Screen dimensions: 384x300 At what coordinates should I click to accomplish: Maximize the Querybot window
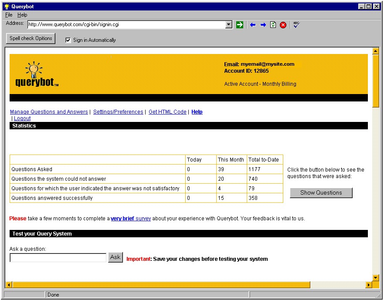(369, 7)
